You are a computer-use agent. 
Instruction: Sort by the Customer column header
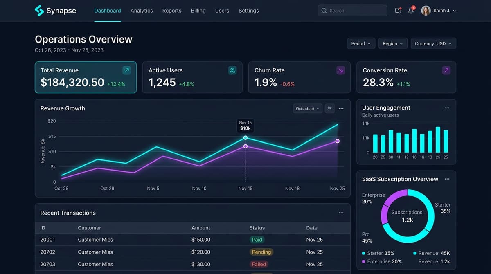click(x=90, y=228)
